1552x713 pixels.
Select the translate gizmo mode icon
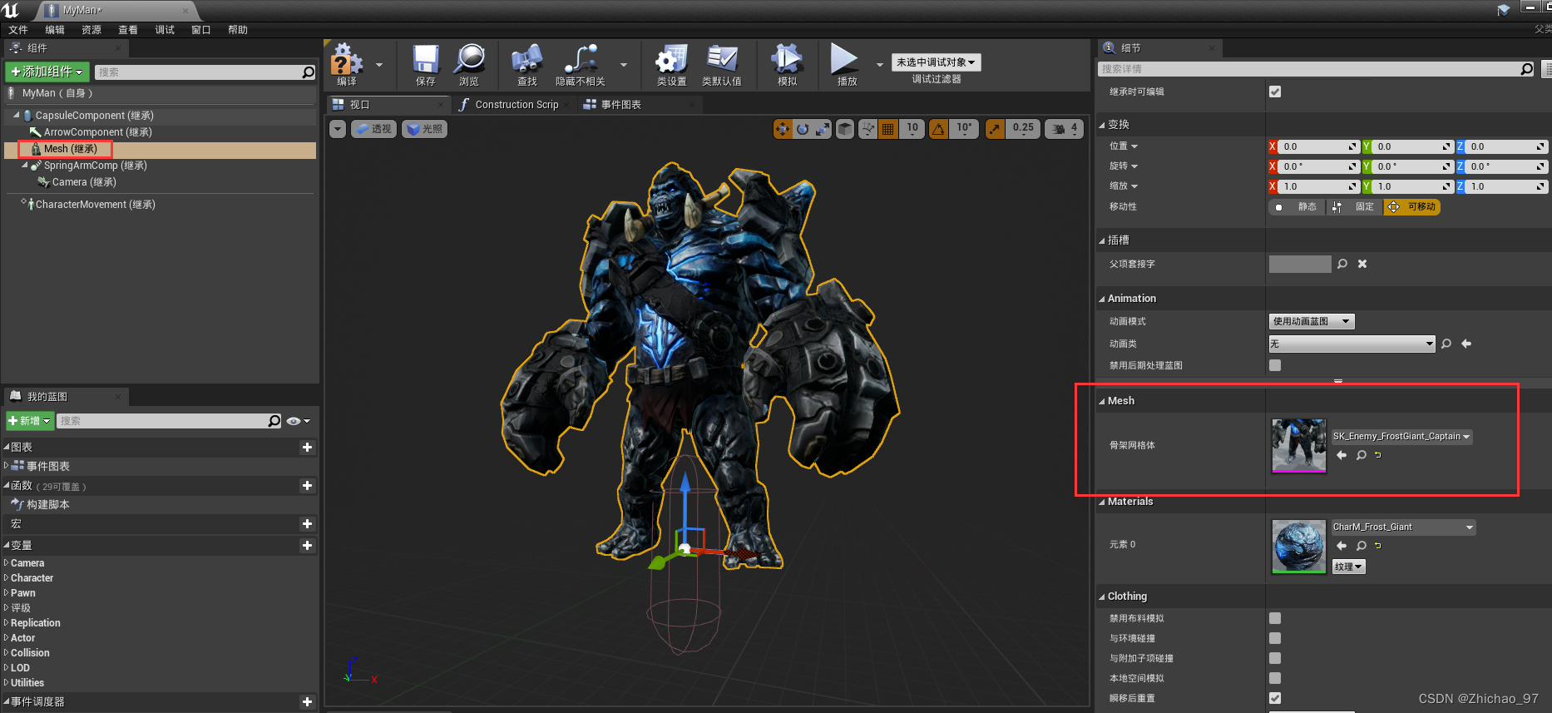tap(783, 129)
